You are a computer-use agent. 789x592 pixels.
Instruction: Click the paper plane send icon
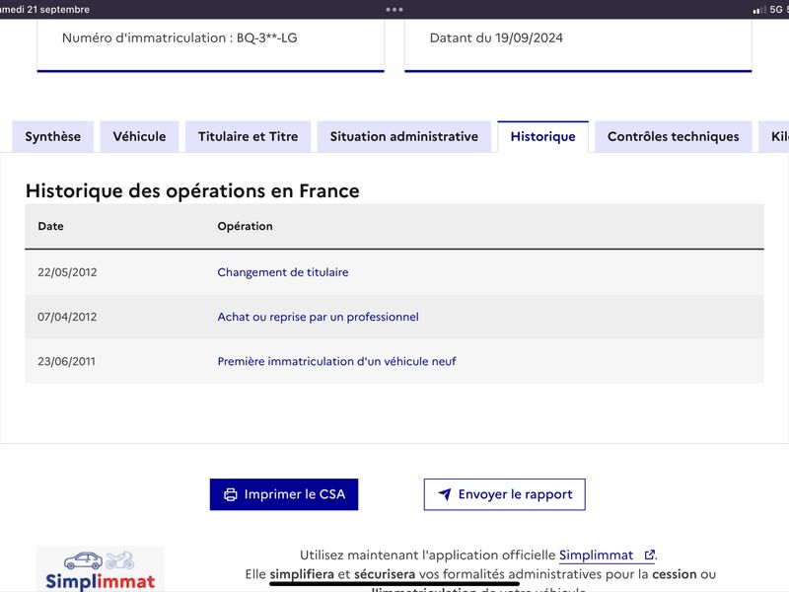445,494
